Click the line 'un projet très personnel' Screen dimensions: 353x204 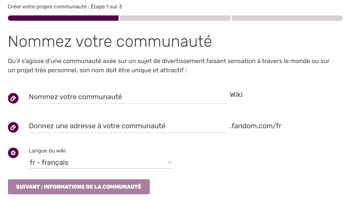pos(97,70)
